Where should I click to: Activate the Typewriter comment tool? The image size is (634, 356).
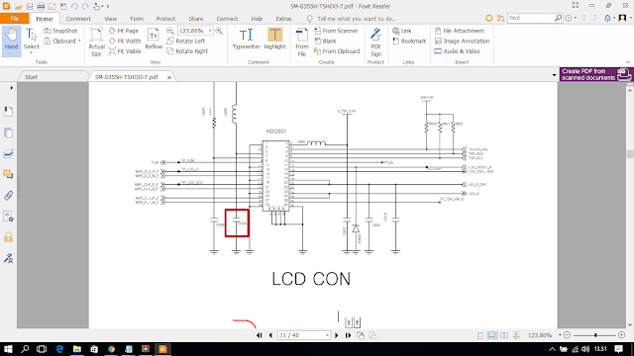pos(246,40)
